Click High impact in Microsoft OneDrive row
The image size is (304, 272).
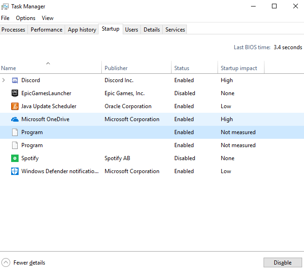(x=227, y=119)
